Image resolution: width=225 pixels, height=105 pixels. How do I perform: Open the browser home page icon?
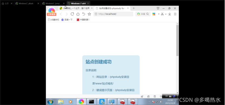click(78, 14)
